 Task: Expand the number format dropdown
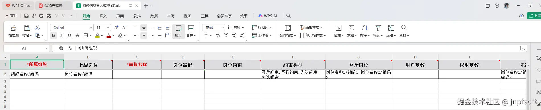tap(222, 27)
